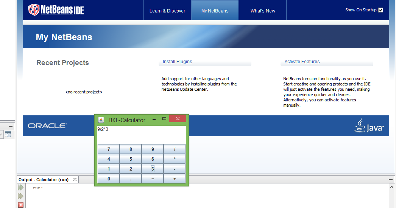396x208 pixels.
Task: Click the second Re-run icon in Output
Action: tap(21, 196)
